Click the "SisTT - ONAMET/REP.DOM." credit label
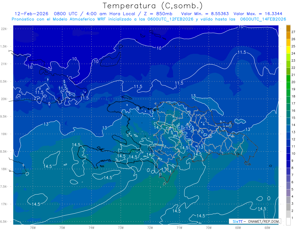The image size is (300, 231). click(x=255, y=221)
